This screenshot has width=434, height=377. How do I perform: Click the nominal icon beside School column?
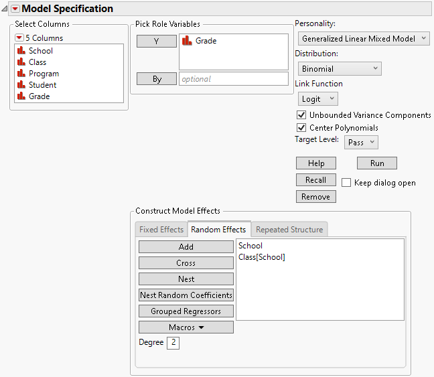[x=21, y=50]
